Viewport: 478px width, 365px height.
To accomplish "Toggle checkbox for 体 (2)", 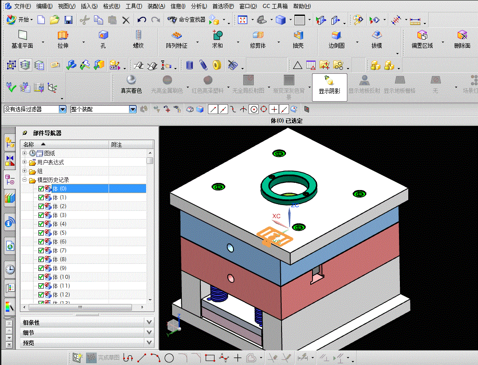I will (x=41, y=206).
